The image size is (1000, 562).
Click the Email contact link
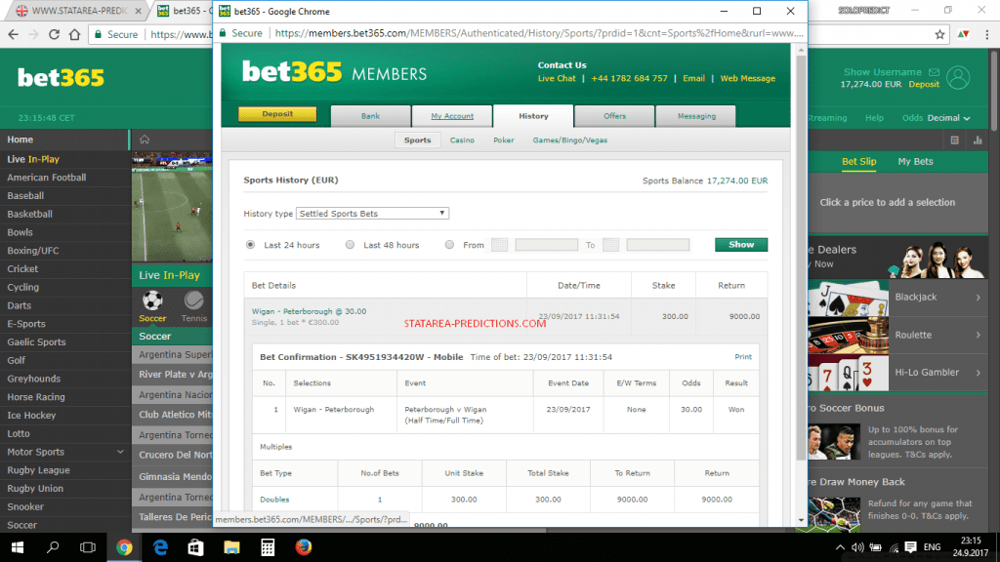point(693,78)
